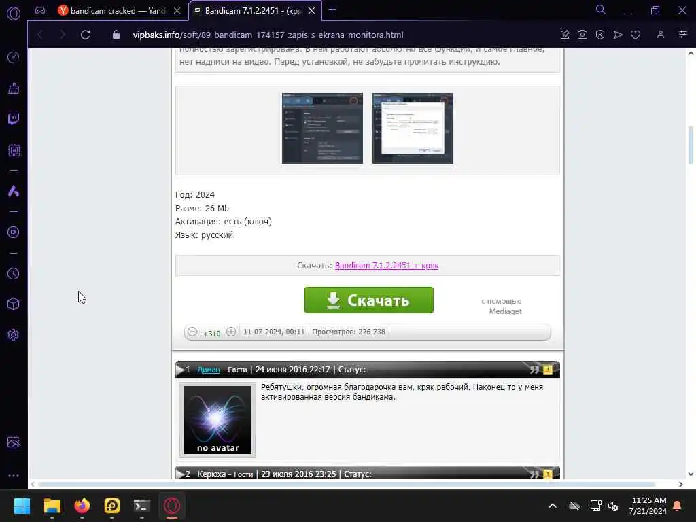This screenshot has width=696, height=522.
Task: Close the 'bandicam cracked' tab
Action: pyautogui.click(x=177, y=11)
